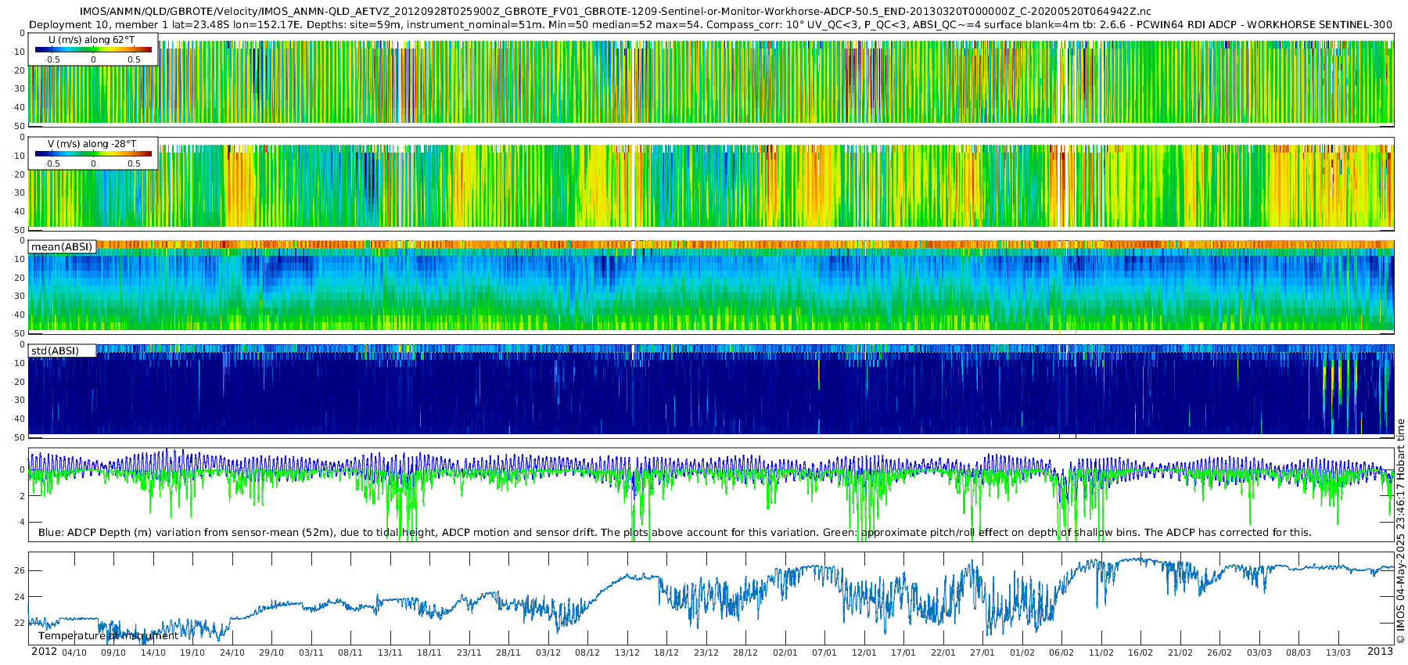Click the 2013 year label on the time axis
Screen dimensions: 1408x665
click(1380, 652)
